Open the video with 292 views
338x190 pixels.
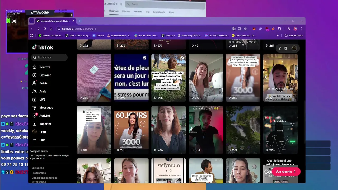131,78
